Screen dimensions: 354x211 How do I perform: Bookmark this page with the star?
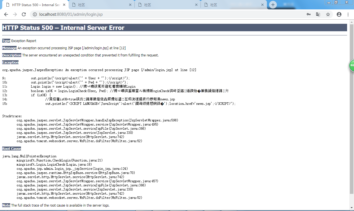(x=328, y=14)
